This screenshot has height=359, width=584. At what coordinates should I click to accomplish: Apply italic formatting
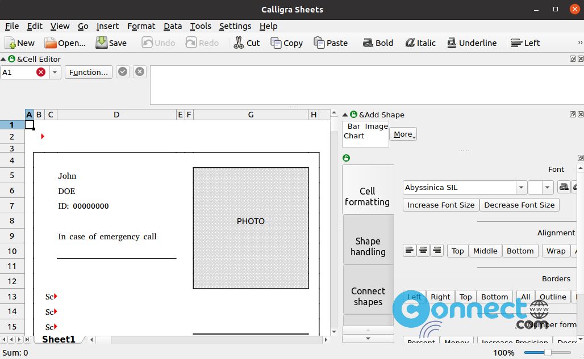click(x=420, y=43)
